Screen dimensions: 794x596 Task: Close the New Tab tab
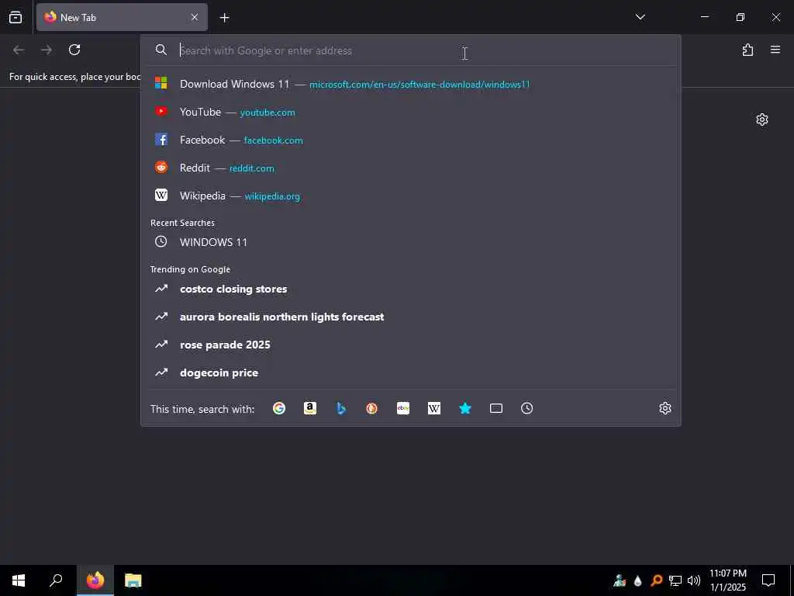pos(195,17)
